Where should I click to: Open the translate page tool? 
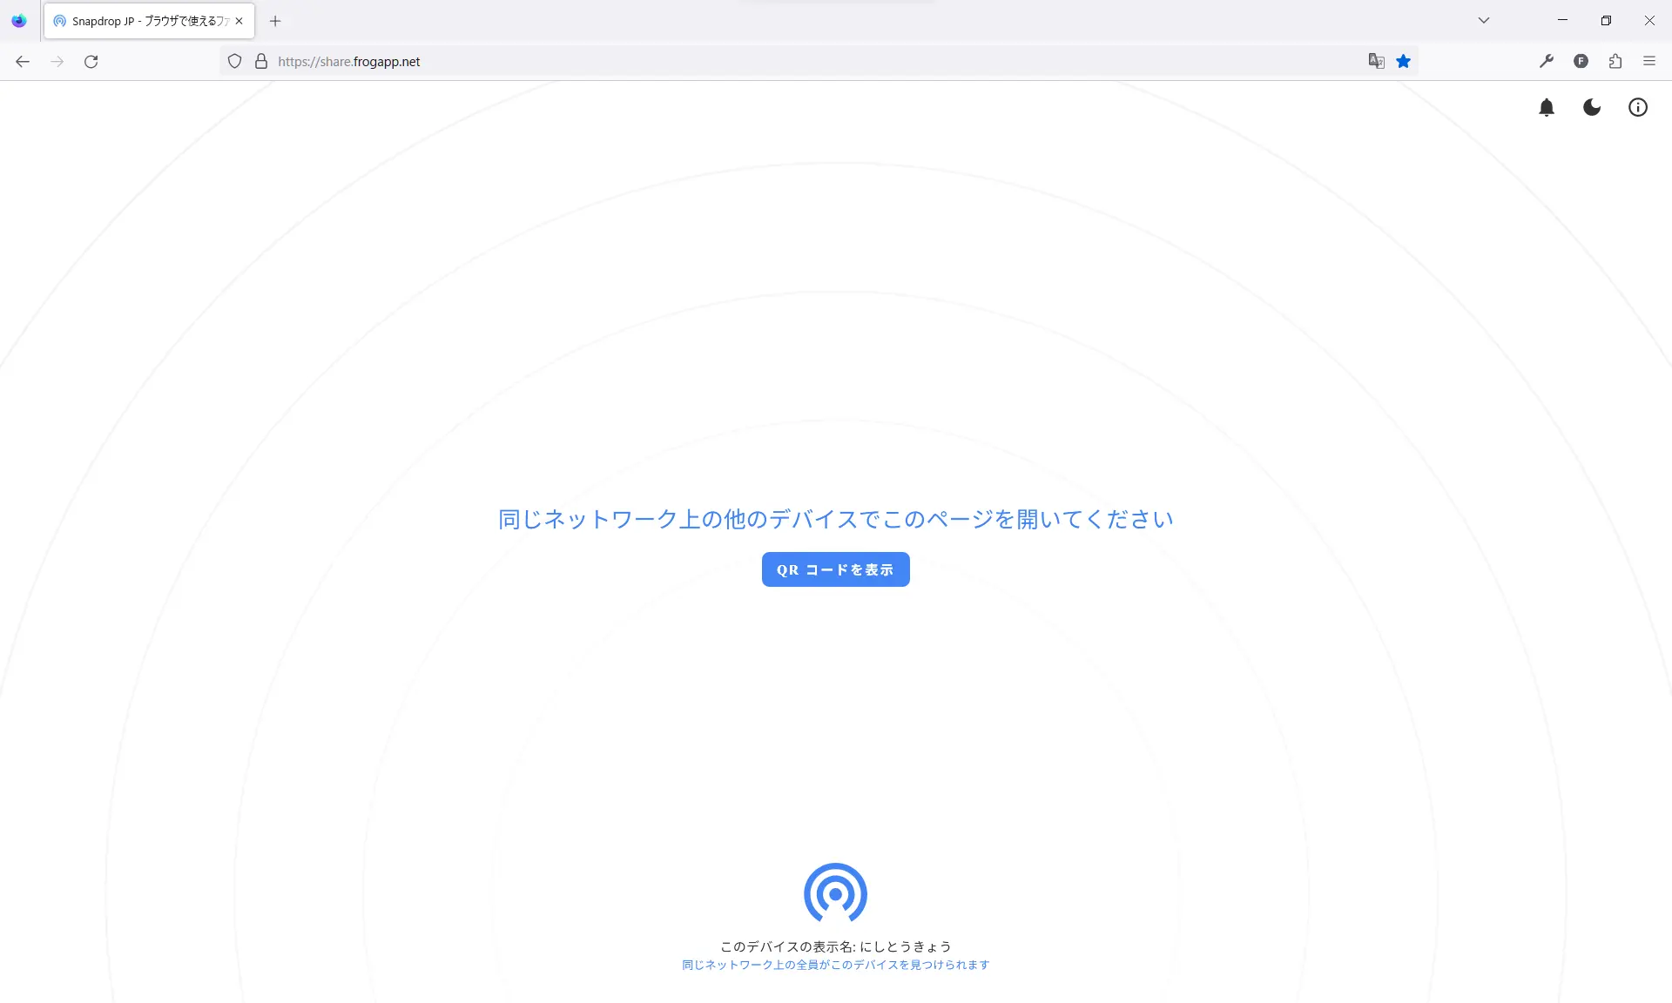pos(1376,61)
